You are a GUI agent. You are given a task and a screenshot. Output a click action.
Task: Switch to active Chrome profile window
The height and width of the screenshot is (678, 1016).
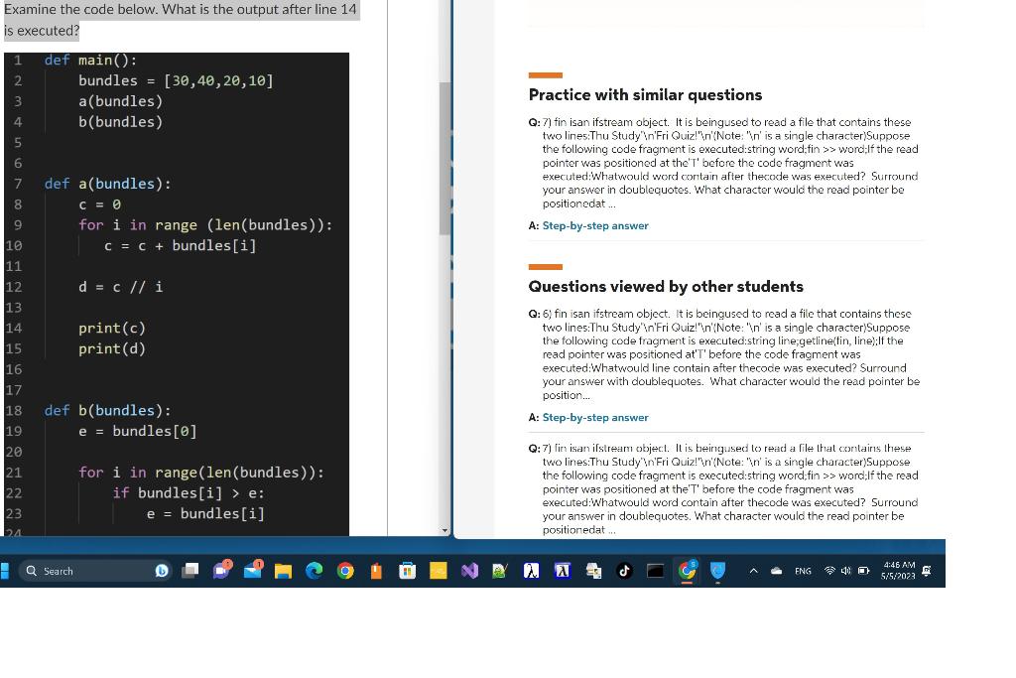click(x=687, y=571)
